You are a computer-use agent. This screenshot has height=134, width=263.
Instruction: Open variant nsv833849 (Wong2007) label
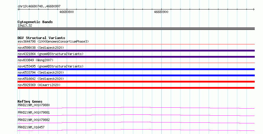35,60
